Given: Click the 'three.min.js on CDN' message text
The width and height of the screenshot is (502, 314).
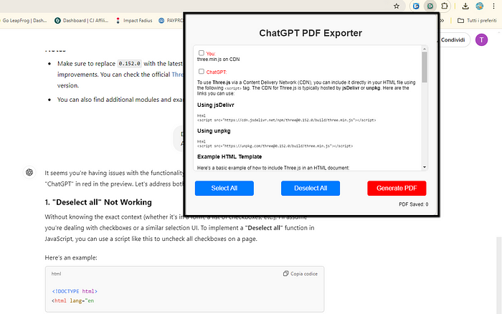Looking at the screenshot, I should (218, 60).
